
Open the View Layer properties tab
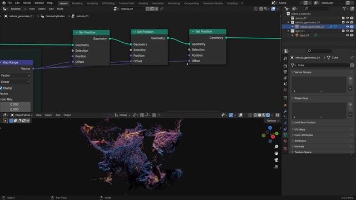[285, 78]
